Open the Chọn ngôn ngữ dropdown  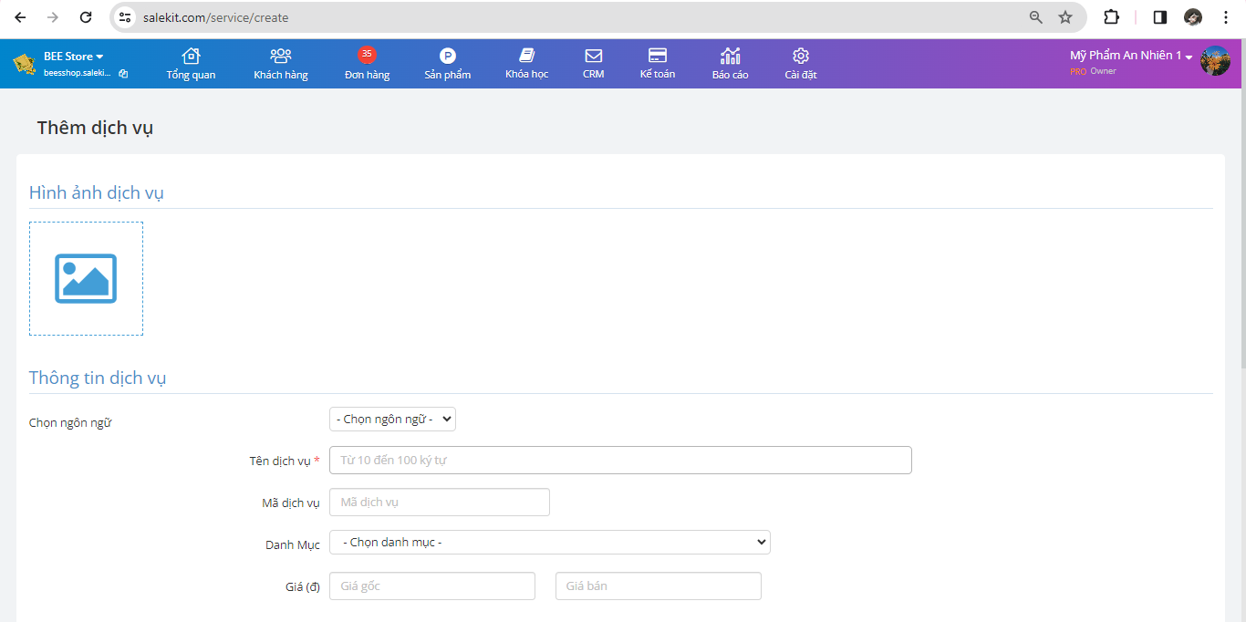(392, 419)
